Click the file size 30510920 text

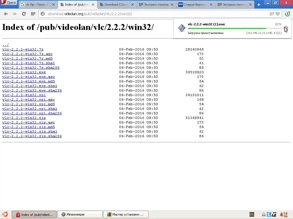[195, 72]
